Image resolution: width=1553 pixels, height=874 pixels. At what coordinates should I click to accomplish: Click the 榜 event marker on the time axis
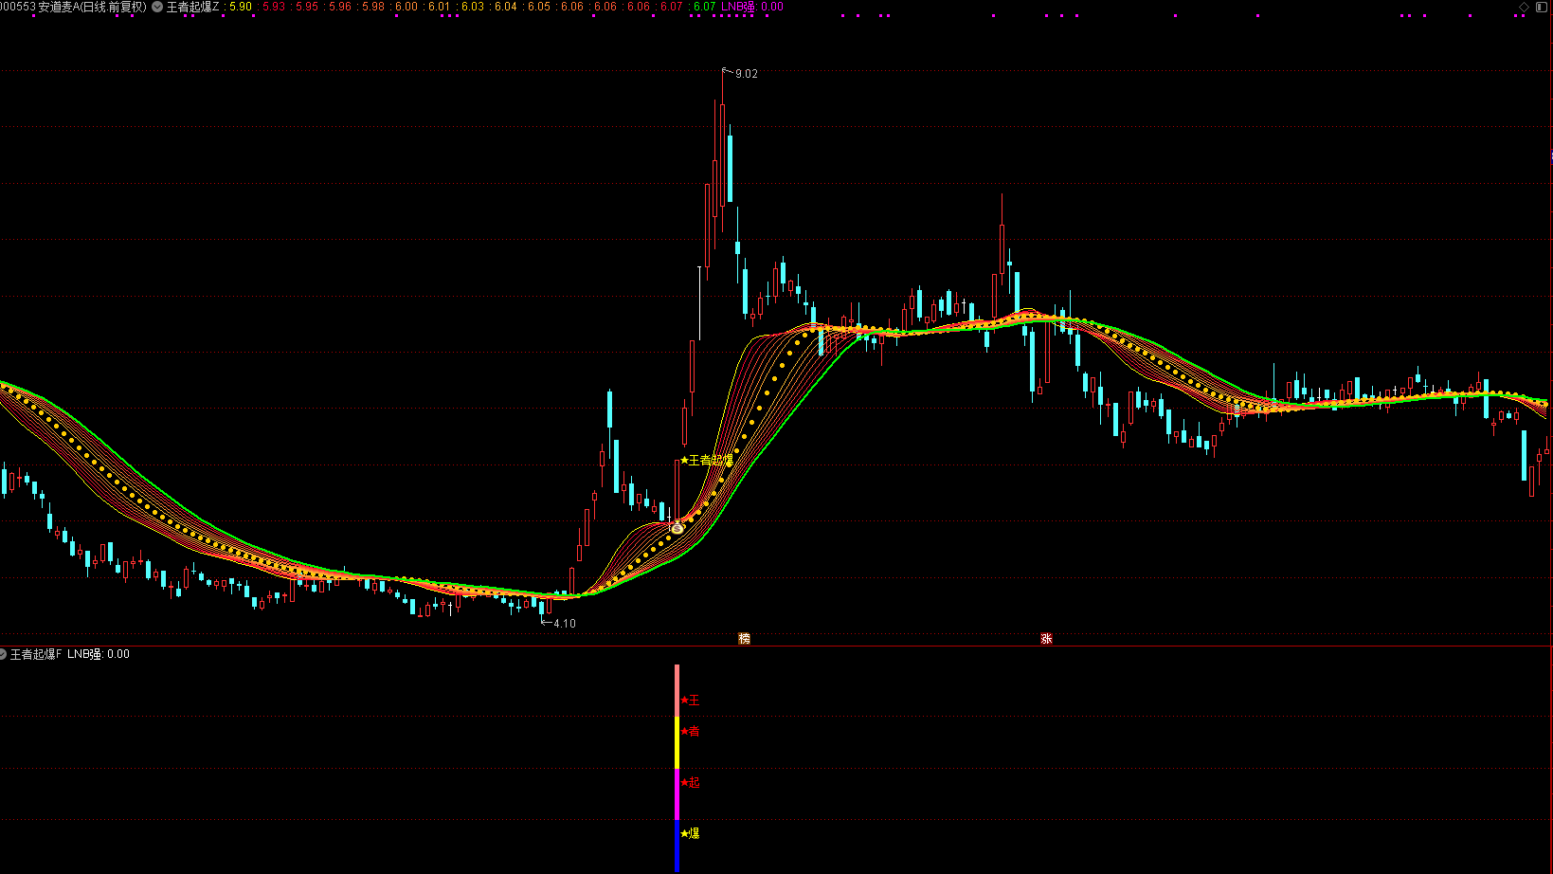tap(744, 639)
